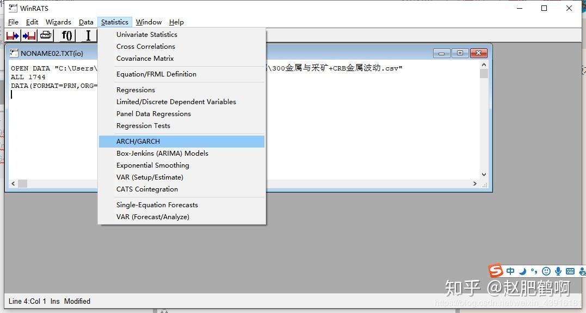Image resolution: width=586 pixels, height=313 pixels.
Task: Click the Print toolbar icon
Action: tap(45, 35)
